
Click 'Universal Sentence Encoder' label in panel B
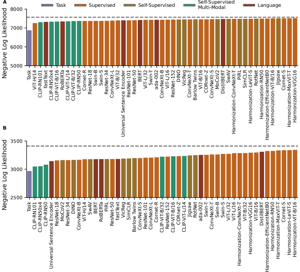tap(51, 235)
